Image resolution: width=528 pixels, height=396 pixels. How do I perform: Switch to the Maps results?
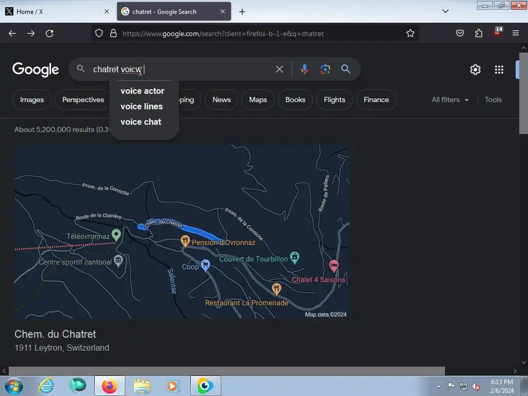[x=258, y=100]
